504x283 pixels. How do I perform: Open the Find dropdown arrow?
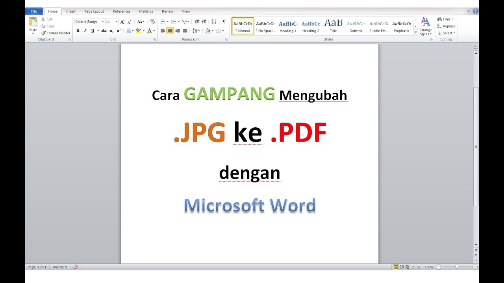click(452, 19)
